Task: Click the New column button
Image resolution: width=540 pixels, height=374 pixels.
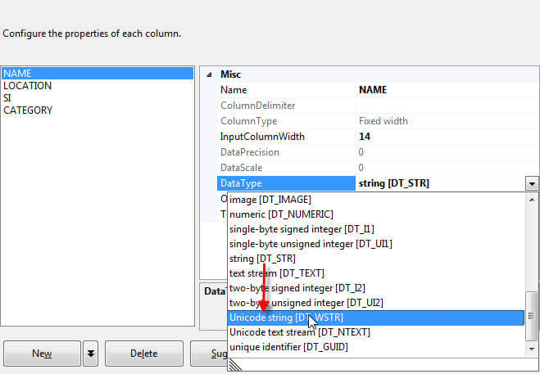Action: point(42,354)
